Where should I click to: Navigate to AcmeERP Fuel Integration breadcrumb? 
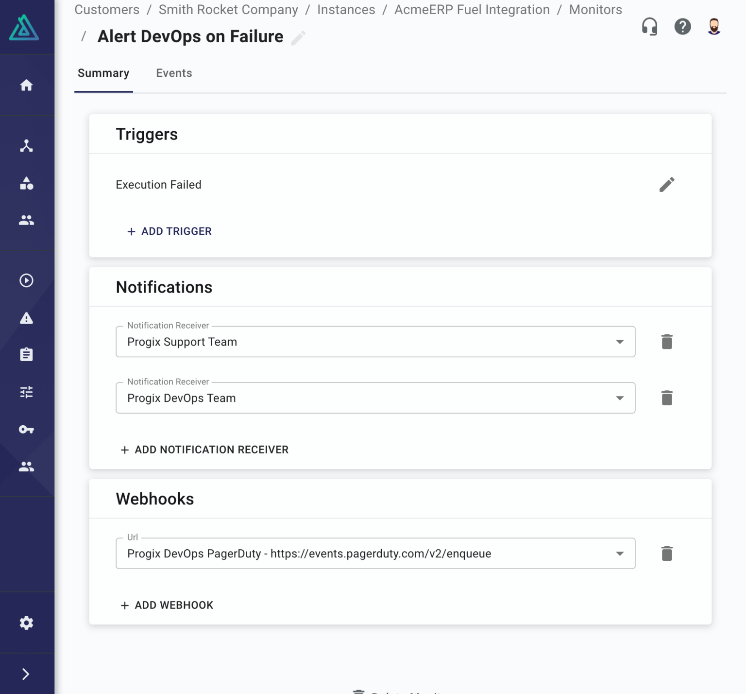[x=472, y=10]
